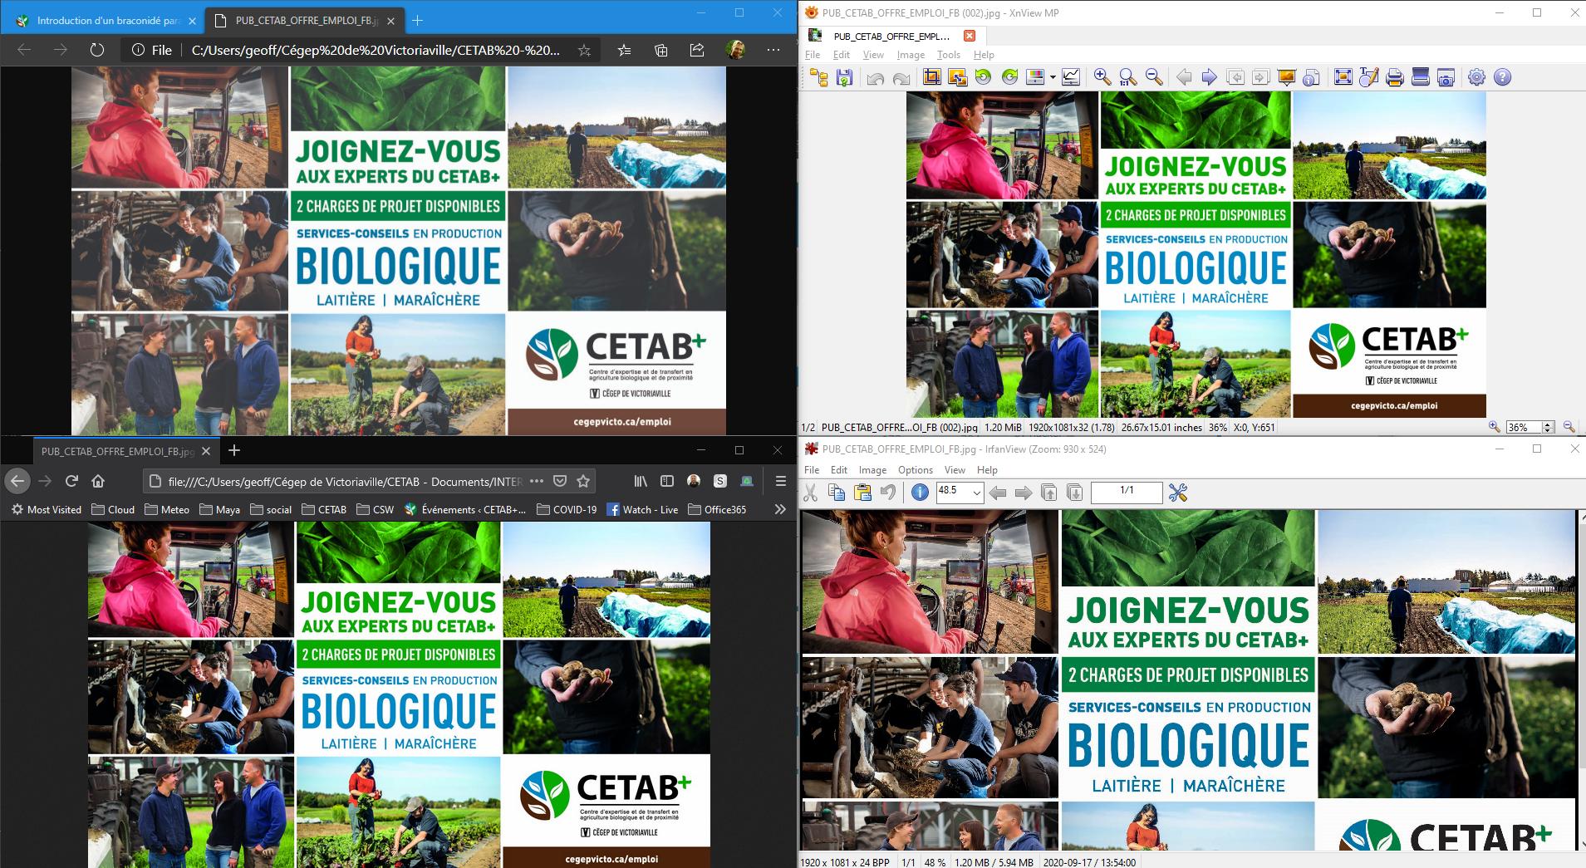1586x868 pixels.
Task: Click the Edge address bar file path
Action: click(x=376, y=50)
